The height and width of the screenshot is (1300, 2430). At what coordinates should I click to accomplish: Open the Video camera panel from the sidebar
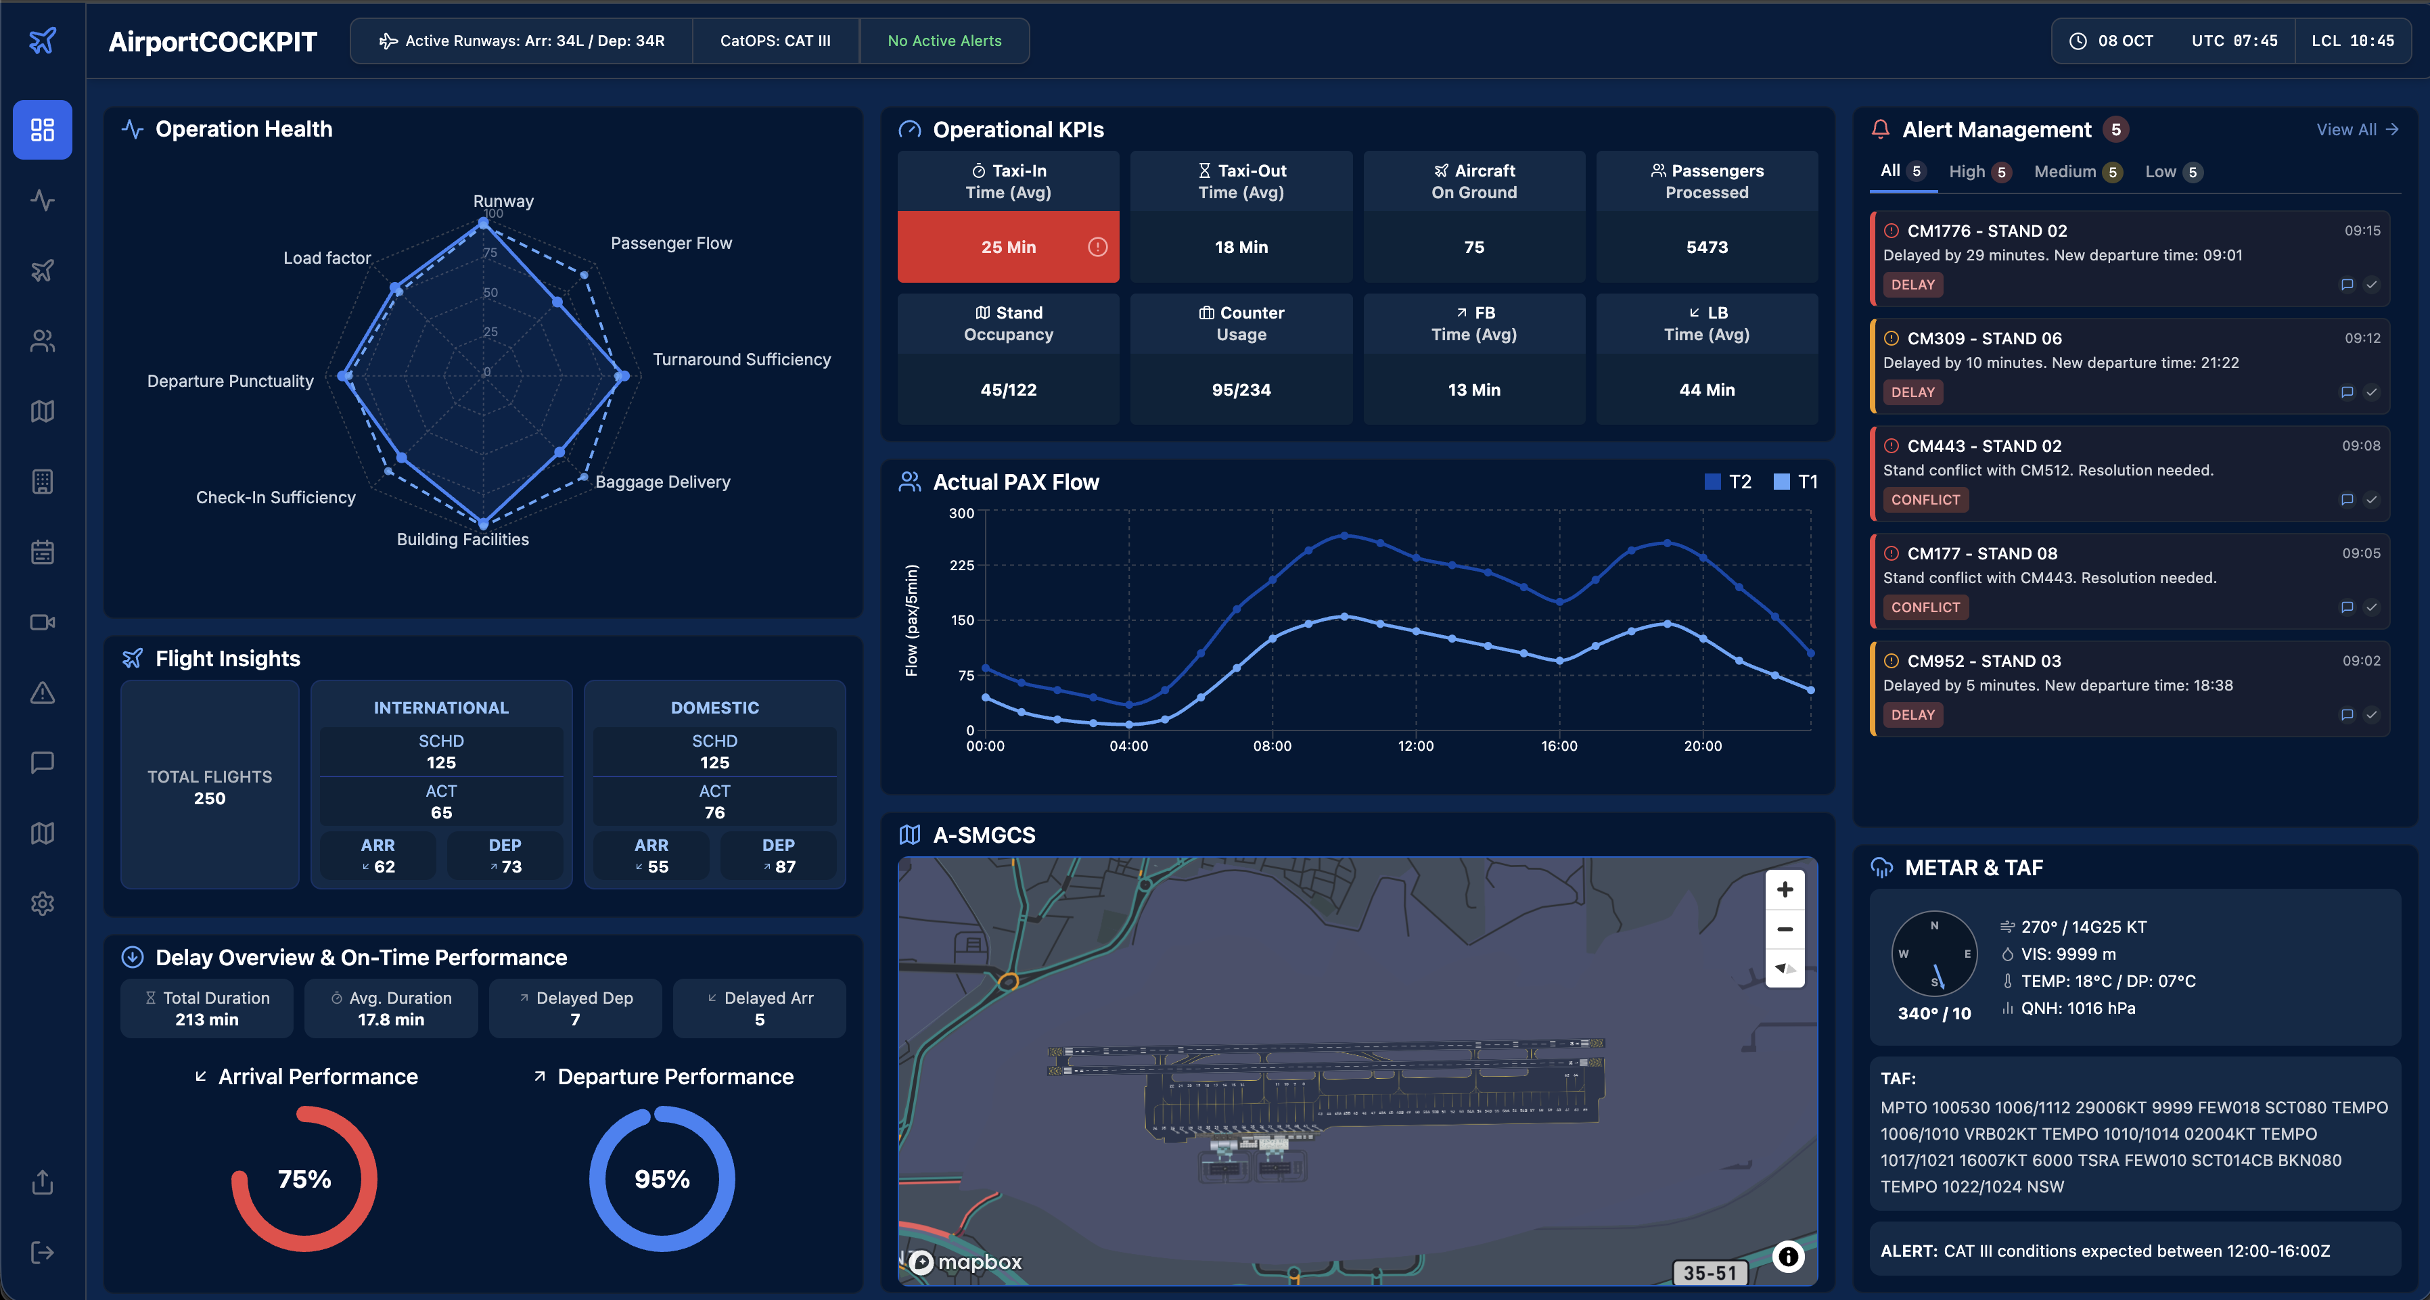click(43, 622)
